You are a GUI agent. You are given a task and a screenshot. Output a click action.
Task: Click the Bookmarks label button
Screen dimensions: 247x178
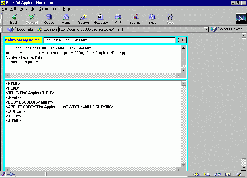[x=25, y=29]
